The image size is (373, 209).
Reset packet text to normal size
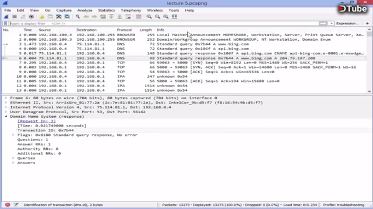[166, 17]
